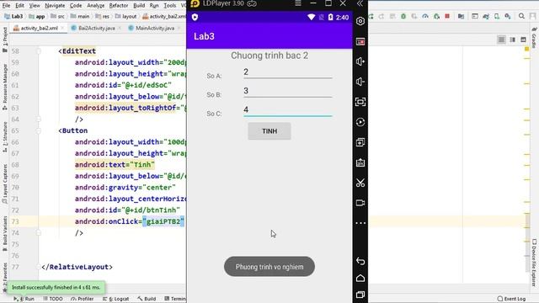Click Search Everywhere magnifier icon
The height and width of the screenshot is (303, 539).
click(521, 16)
